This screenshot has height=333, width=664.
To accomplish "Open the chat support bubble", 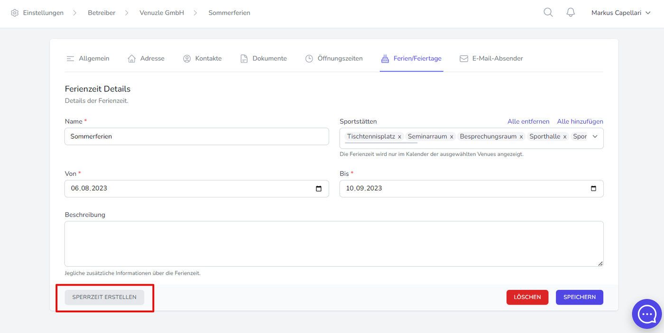I will point(647,314).
